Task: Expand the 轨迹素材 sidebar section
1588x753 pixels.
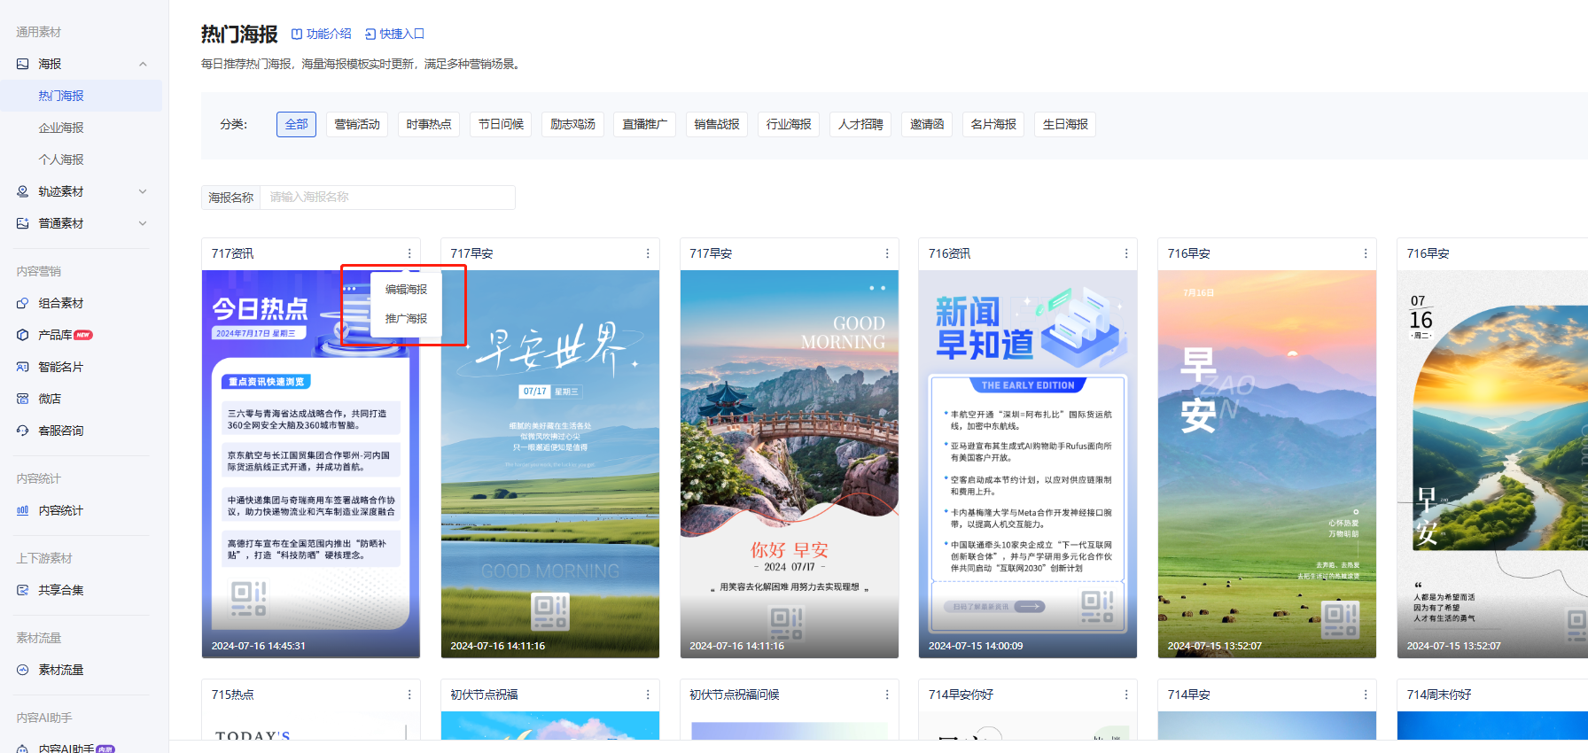Action: 143,191
